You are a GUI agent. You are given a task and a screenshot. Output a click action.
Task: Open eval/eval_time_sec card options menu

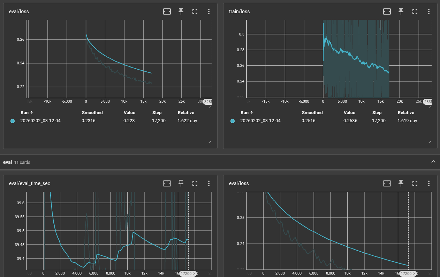click(209, 183)
